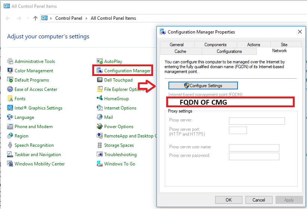307x209 pixels.
Task: Open Taskbar and Navigation icon
Action: point(10,155)
